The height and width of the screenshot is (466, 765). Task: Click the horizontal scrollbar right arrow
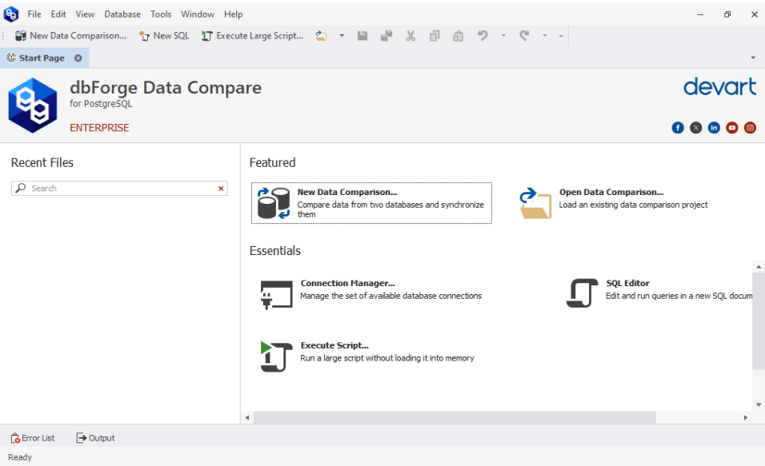[746, 417]
